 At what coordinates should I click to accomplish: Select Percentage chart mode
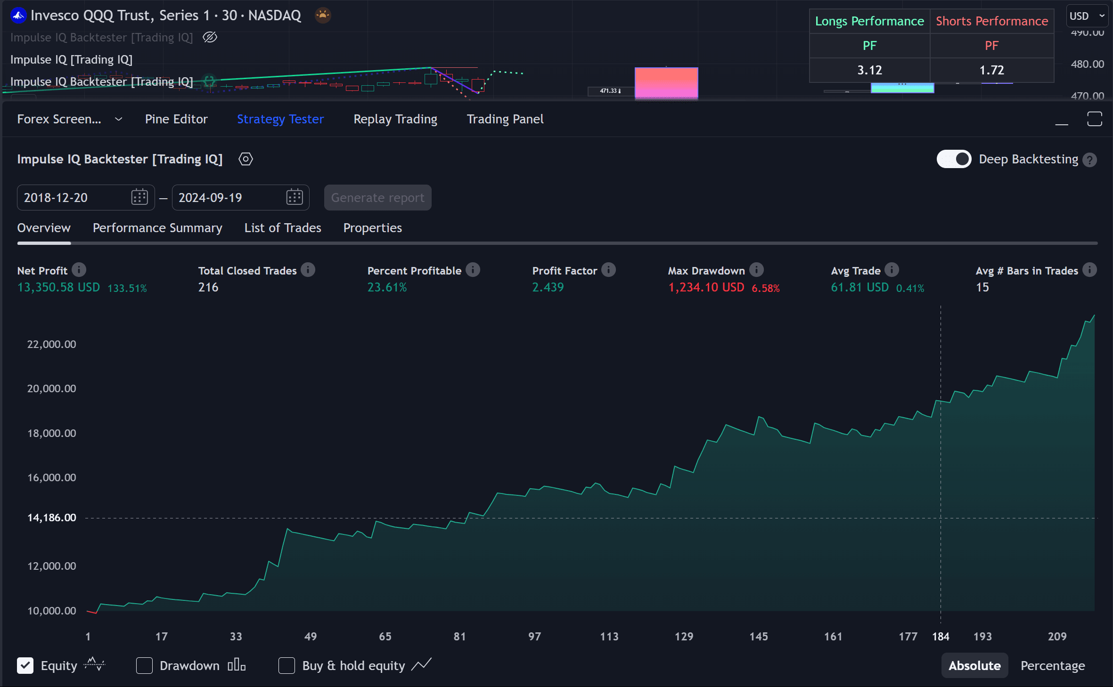click(1053, 665)
